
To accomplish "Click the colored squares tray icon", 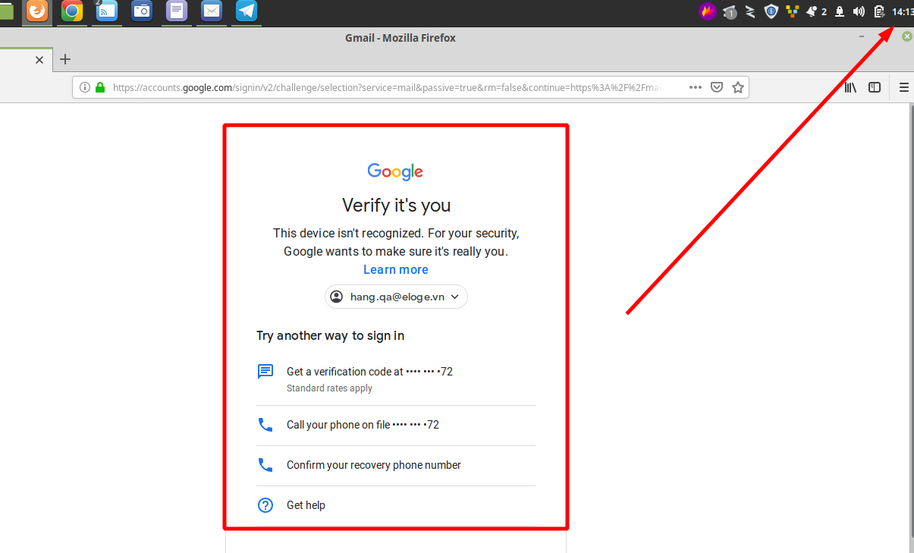I will tap(793, 11).
